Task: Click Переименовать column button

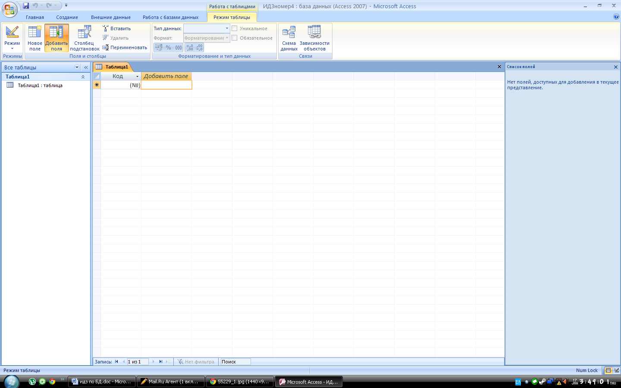Action: coord(125,47)
